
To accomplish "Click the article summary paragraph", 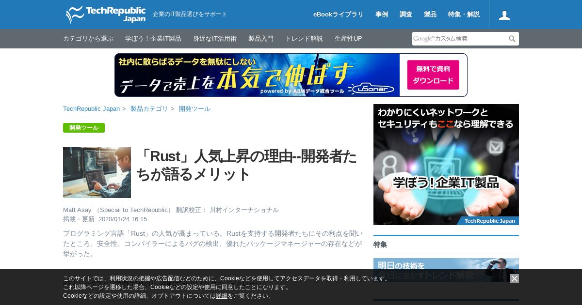I will click(212, 244).
